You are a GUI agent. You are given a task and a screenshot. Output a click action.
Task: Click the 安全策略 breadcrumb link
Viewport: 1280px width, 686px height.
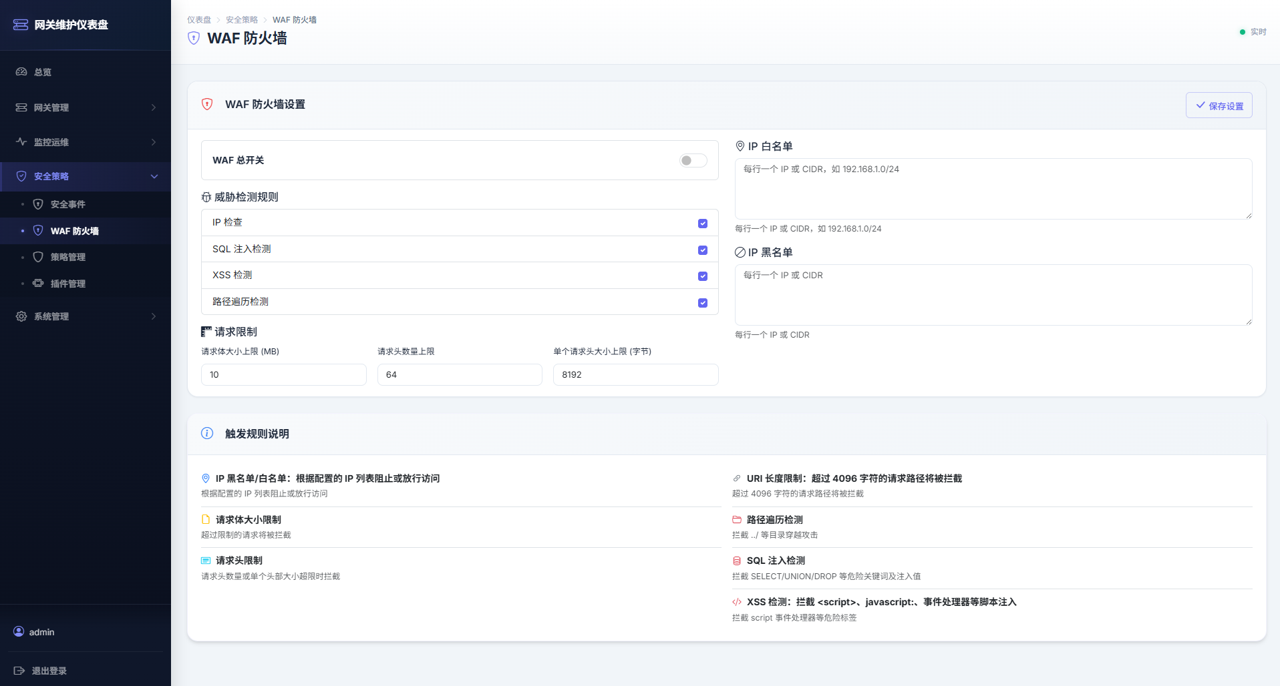pos(242,20)
